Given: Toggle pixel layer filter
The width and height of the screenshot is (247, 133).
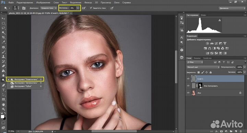Looking at the screenshot, I should [x=215, y=62].
